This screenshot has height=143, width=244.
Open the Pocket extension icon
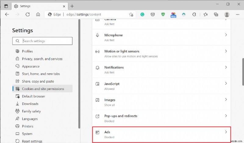point(153,14)
